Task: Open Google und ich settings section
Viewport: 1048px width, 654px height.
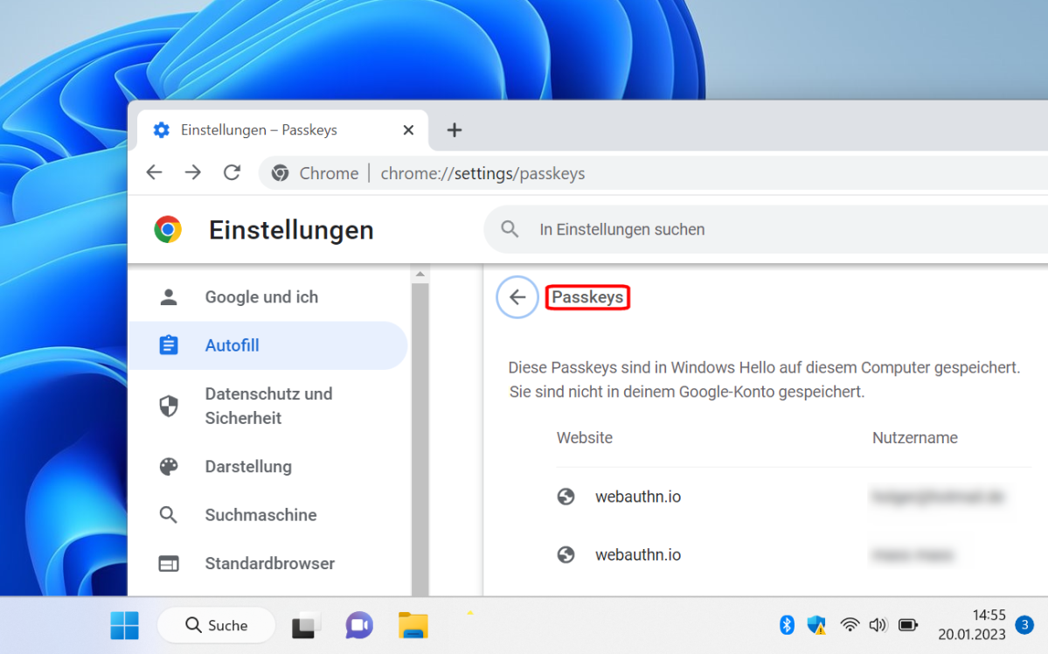Action: [x=267, y=297]
